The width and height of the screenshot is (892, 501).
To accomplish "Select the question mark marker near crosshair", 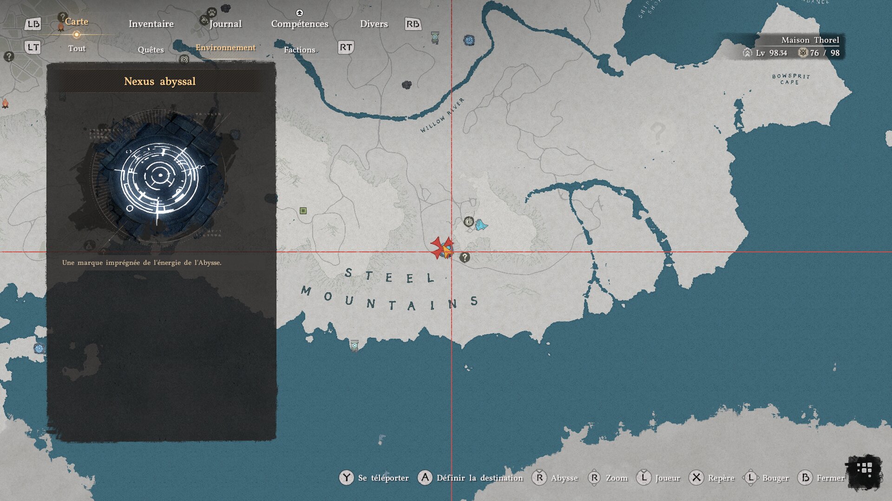I will point(465,257).
